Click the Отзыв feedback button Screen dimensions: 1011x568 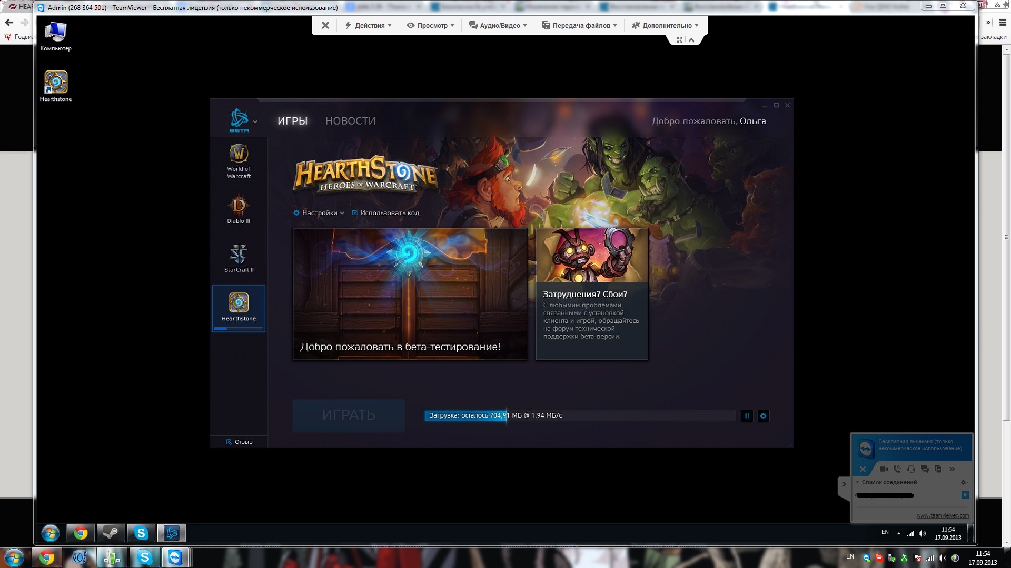click(x=239, y=442)
